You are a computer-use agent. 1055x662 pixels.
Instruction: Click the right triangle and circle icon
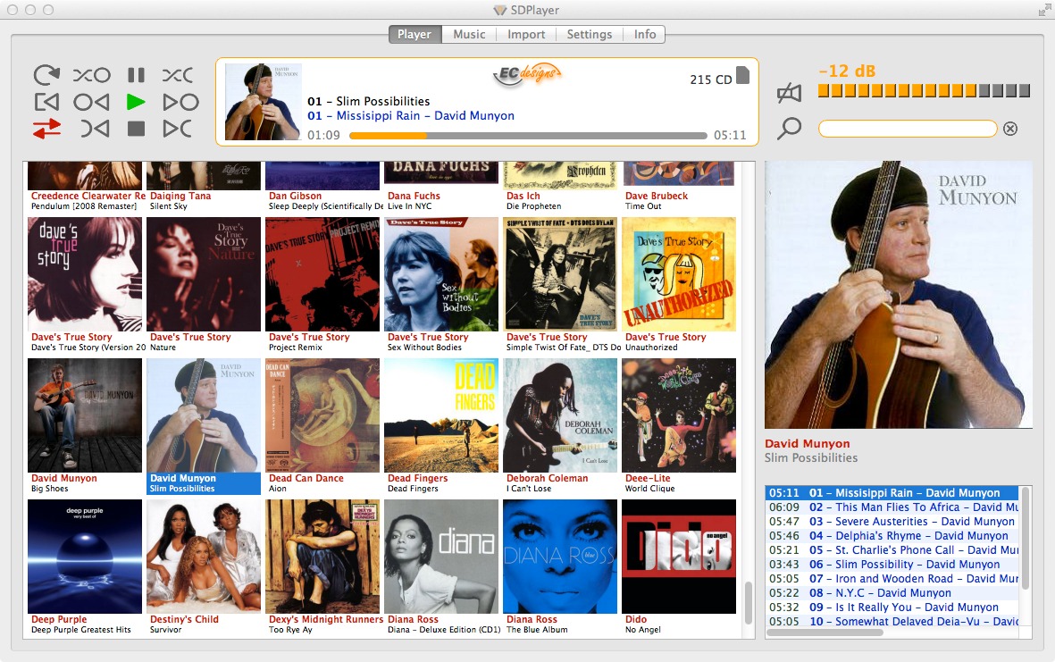(181, 102)
